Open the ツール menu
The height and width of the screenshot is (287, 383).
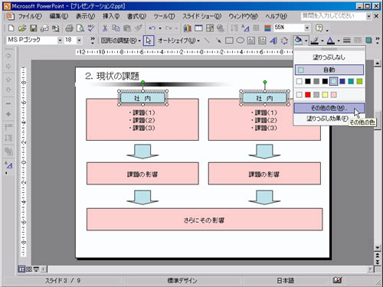pos(164,16)
